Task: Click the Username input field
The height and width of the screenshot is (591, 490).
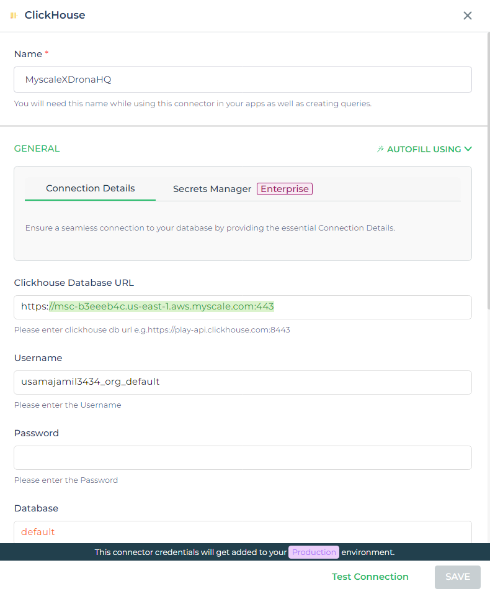Action: tap(243, 383)
